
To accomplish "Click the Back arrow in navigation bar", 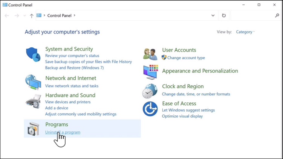I will point(7,16).
